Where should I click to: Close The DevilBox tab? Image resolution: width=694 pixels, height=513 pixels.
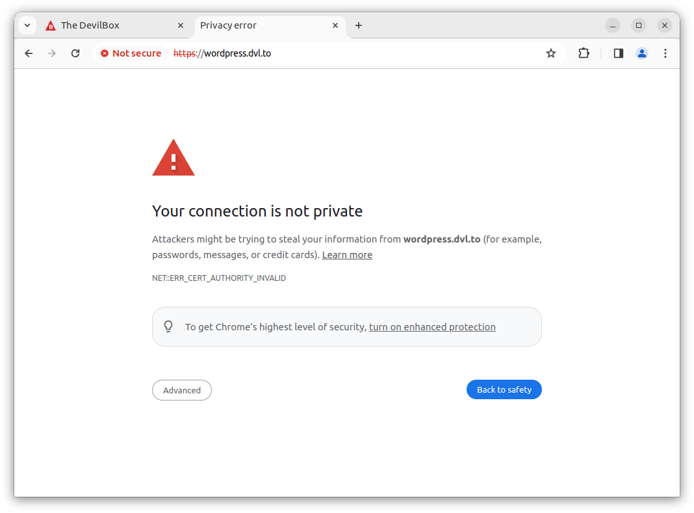[181, 25]
